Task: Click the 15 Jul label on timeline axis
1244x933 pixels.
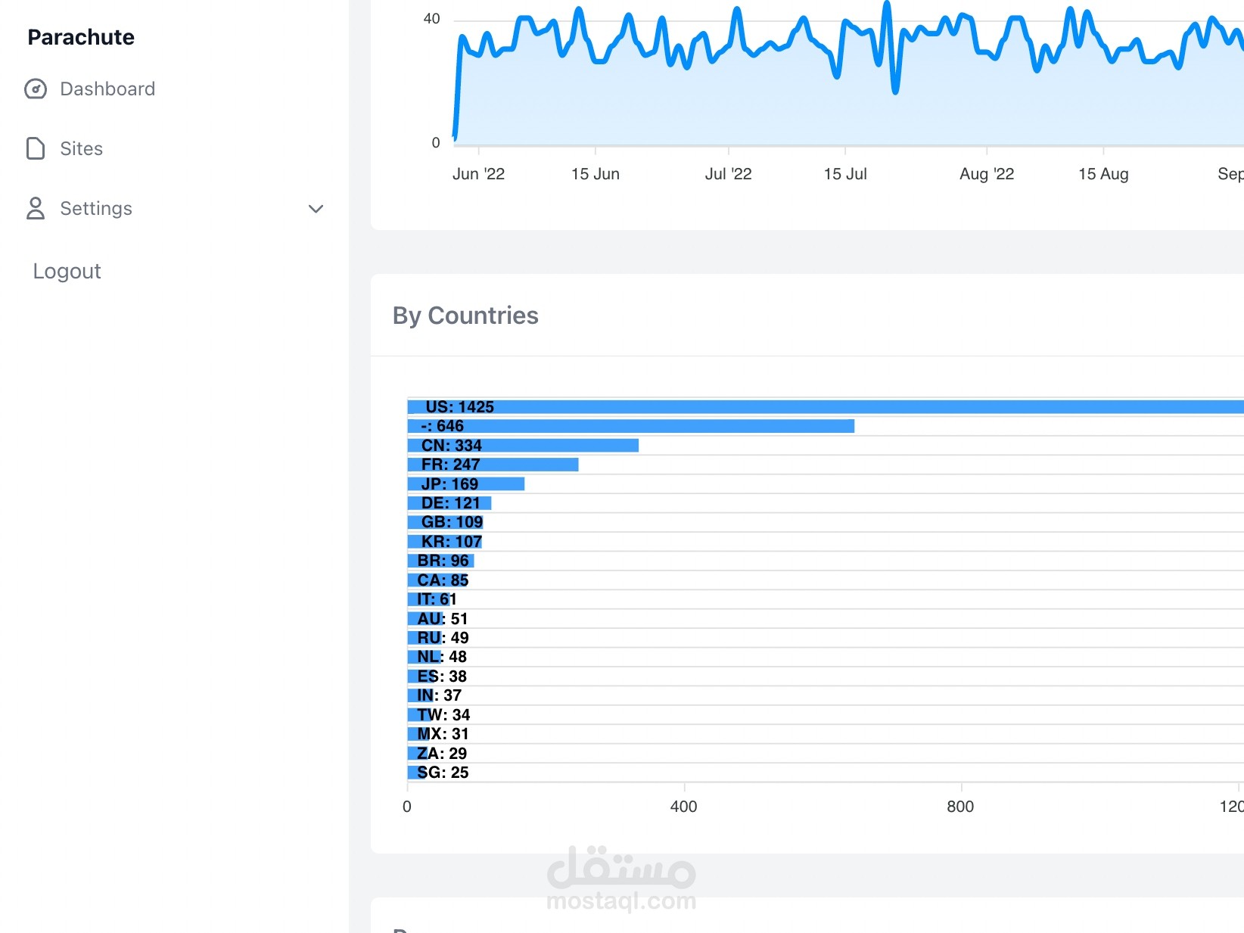Action: click(845, 174)
